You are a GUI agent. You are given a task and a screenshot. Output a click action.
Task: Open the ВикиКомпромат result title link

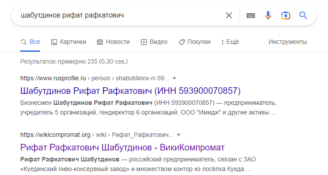pos(122,147)
